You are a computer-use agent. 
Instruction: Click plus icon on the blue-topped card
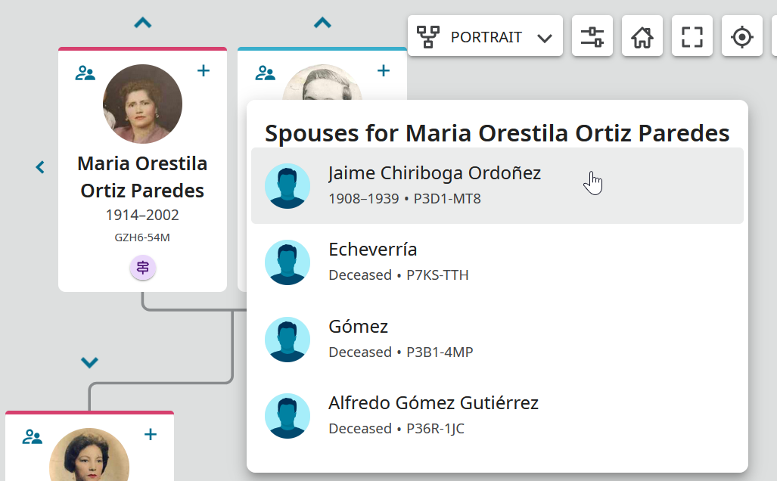pos(384,71)
